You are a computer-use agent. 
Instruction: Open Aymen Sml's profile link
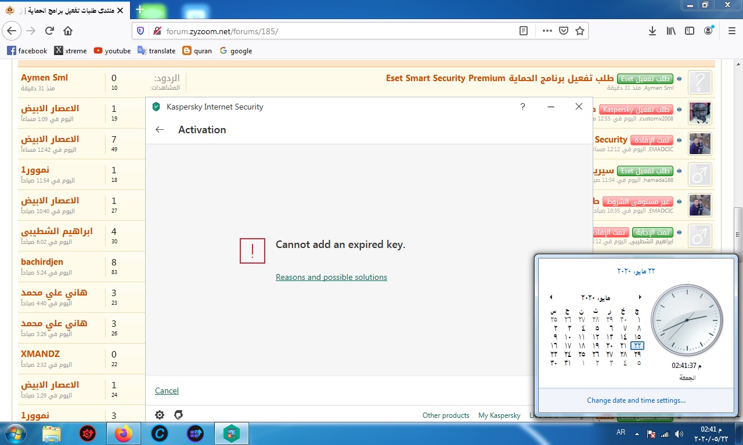tap(44, 78)
